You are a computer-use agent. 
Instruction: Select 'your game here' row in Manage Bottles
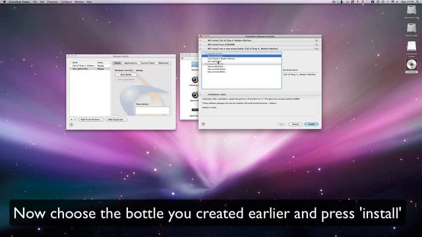coord(90,68)
